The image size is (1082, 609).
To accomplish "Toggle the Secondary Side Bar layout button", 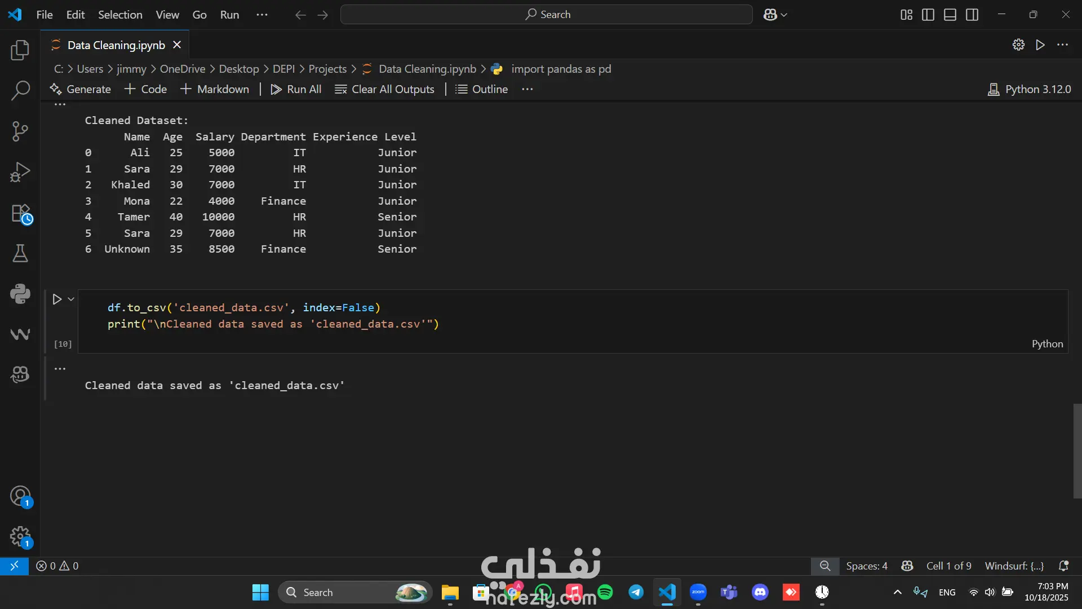I will coord(972,15).
